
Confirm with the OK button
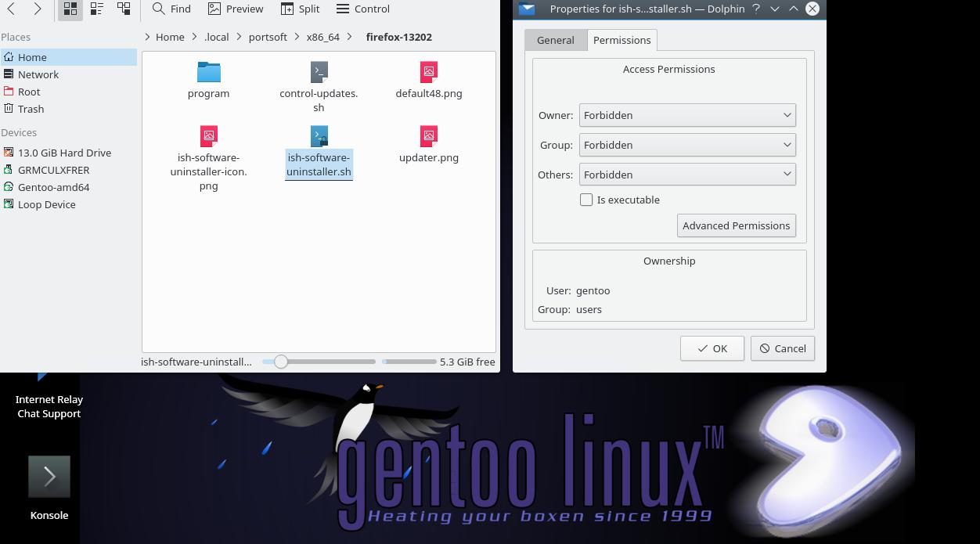tap(712, 348)
